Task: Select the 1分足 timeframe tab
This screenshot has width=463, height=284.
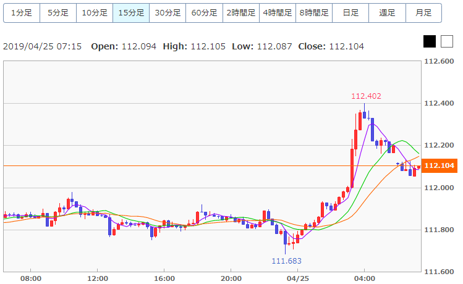Action: pyautogui.click(x=22, y=12)
